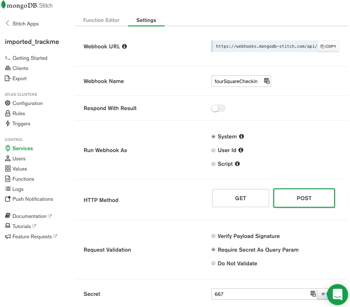Copy the Webhook URL

[328, 46]
